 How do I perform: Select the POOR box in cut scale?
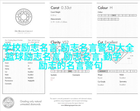pos(134,71)
